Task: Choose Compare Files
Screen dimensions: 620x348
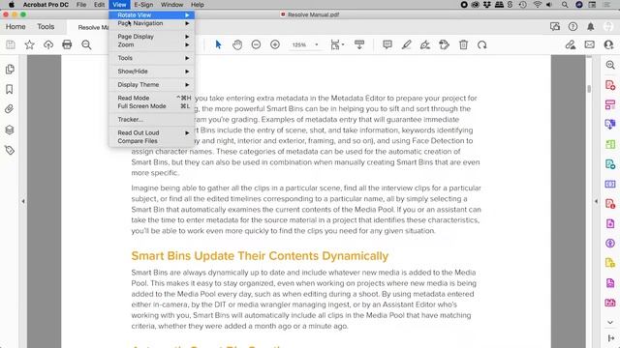Action: (x=152, y=141)
